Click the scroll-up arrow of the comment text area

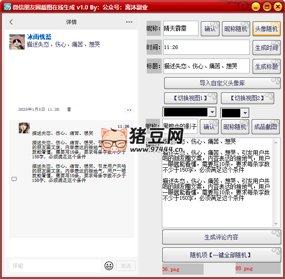click(x=276, y=142)
